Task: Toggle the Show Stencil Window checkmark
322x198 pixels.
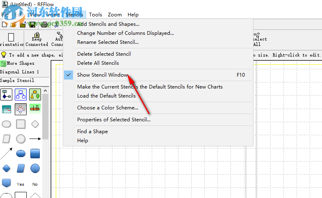Action: pos(69,75)
